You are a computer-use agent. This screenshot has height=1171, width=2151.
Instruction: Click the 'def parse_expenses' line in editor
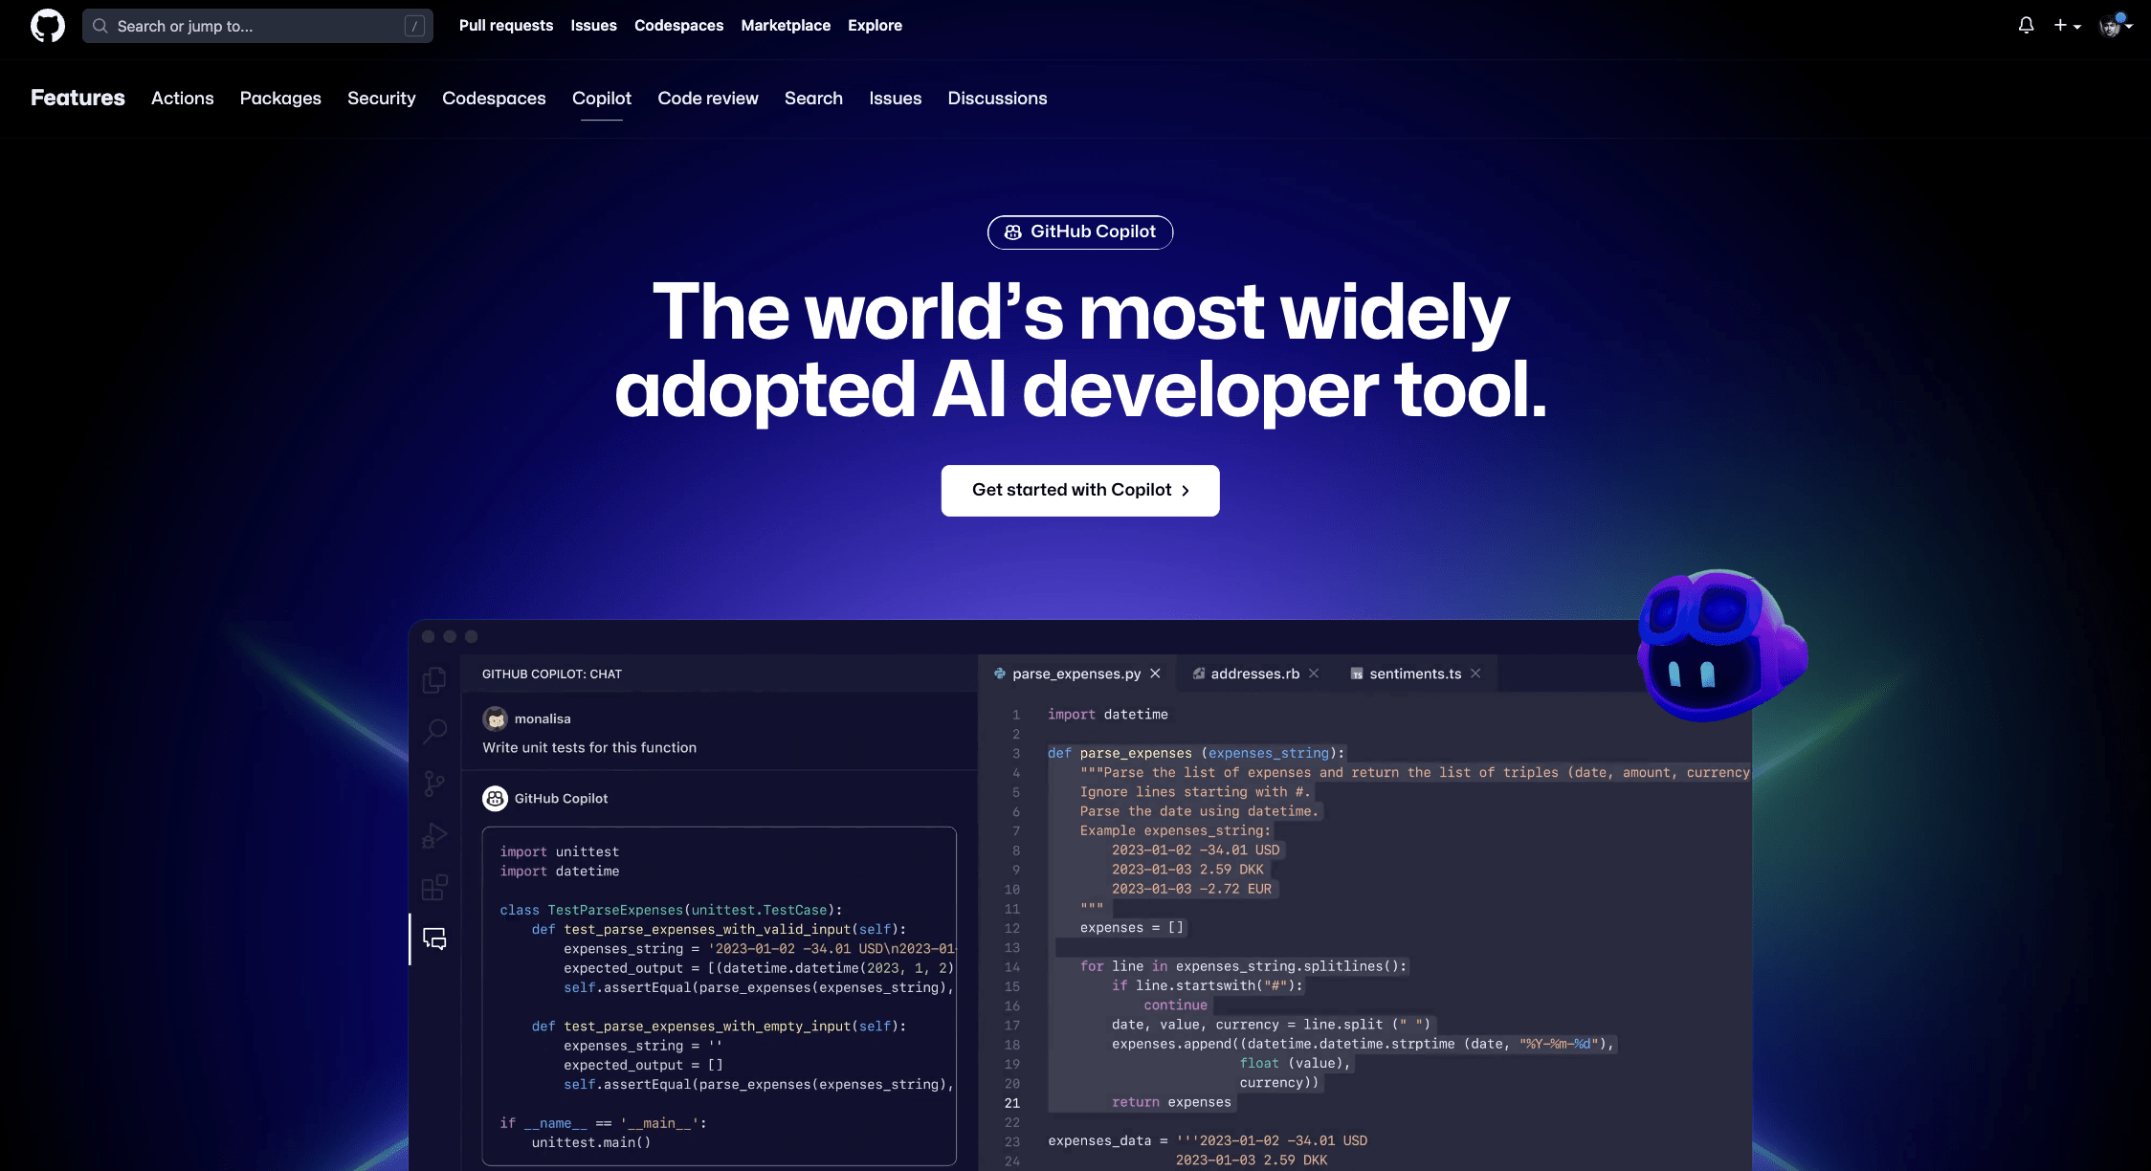(1196, 753)
